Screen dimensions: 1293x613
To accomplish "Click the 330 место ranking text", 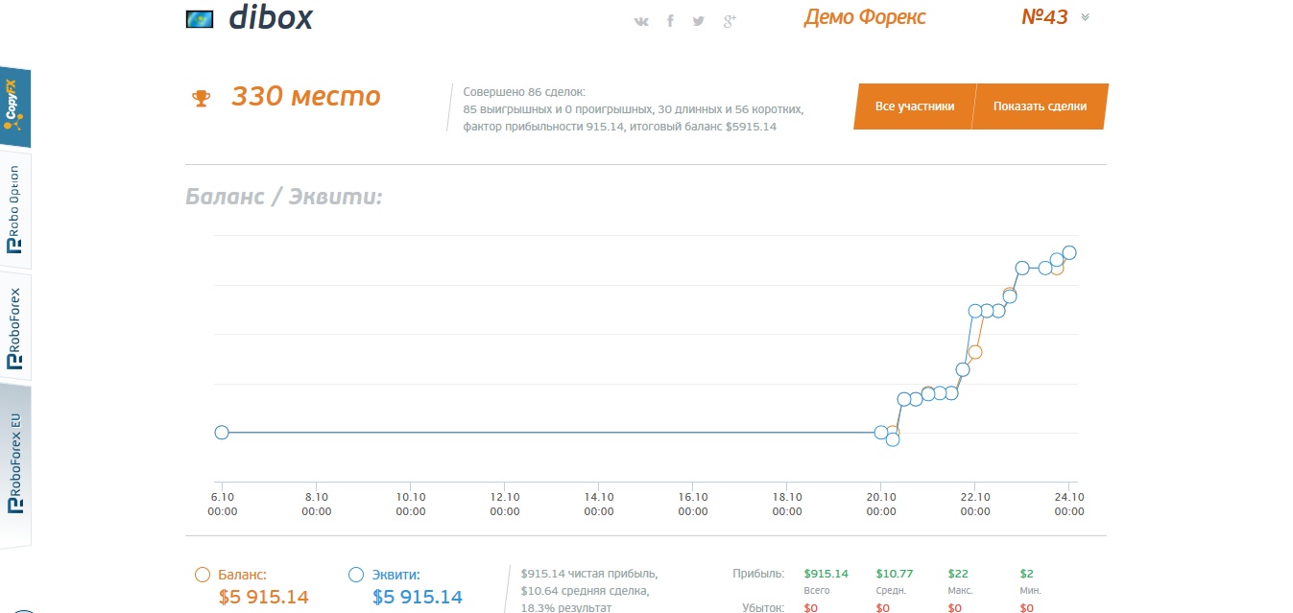I will (306, 97).
